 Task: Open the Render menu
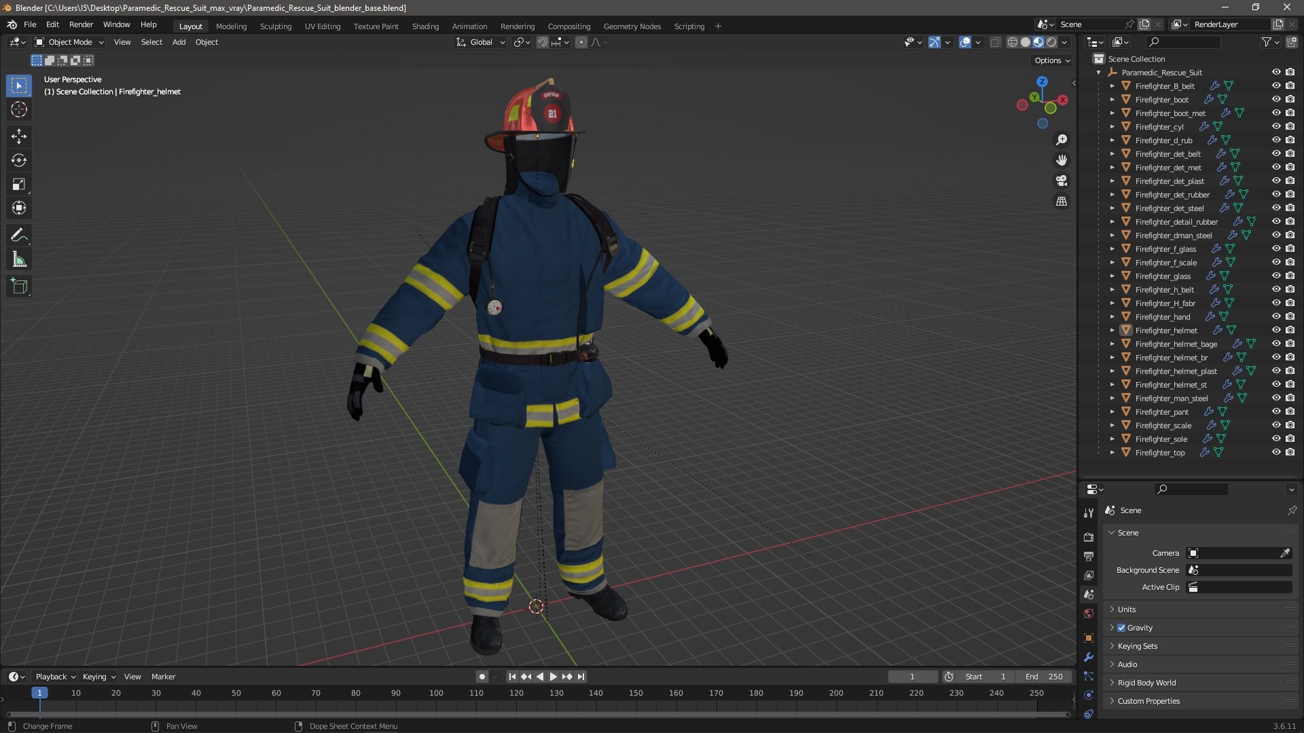[81, 24]
